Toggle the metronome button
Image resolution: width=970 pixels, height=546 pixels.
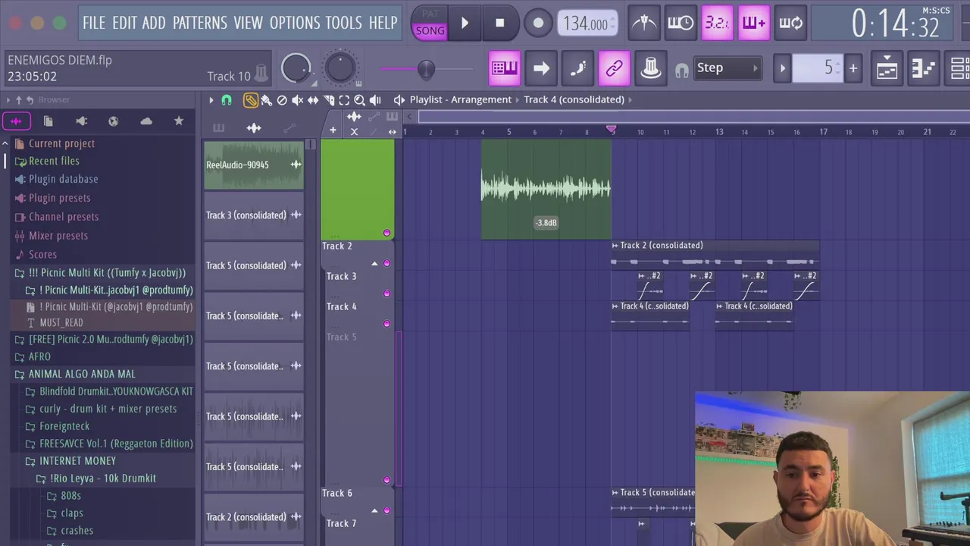644,24
